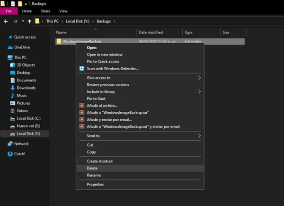284x206 pixels.
Task: Switch to the View ribbon tab
Action: pyautogui.click(x=63, y=11)
